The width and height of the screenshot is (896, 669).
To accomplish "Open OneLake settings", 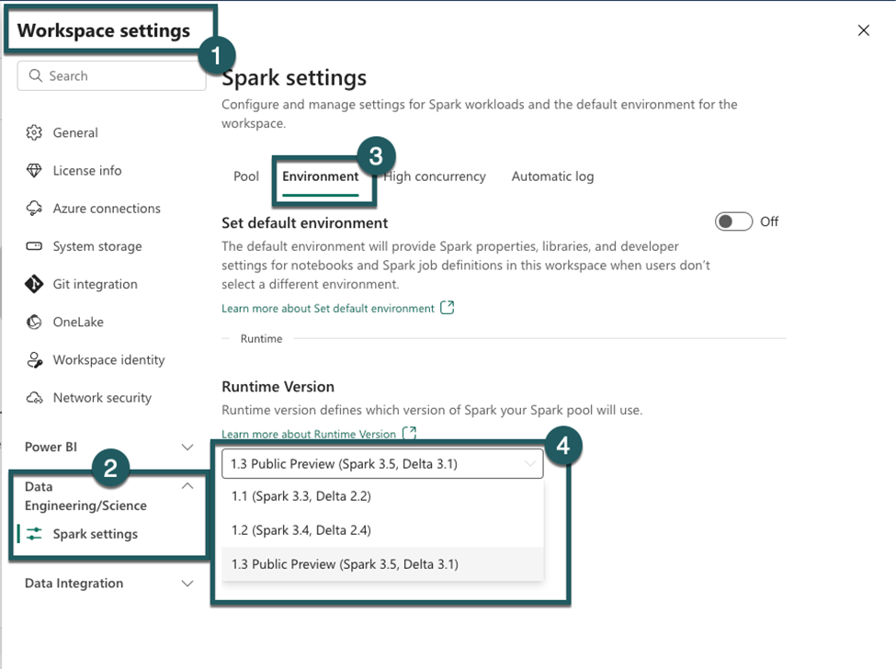I will [x=78, y=322].
